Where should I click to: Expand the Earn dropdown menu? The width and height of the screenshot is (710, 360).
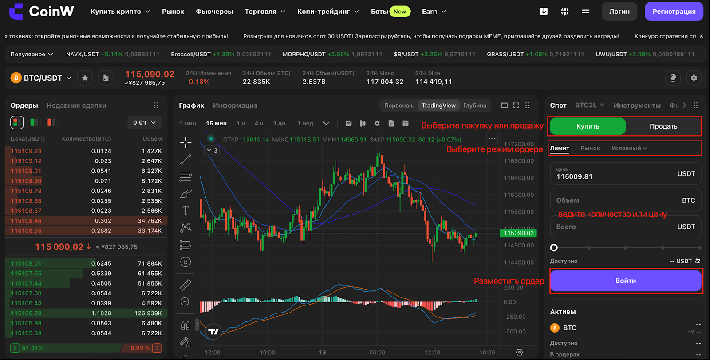point(434,12)
